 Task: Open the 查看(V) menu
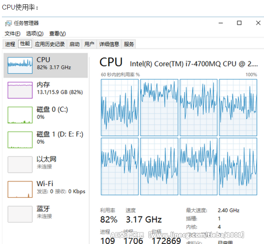pyautogui.click(x=57, y=34)
